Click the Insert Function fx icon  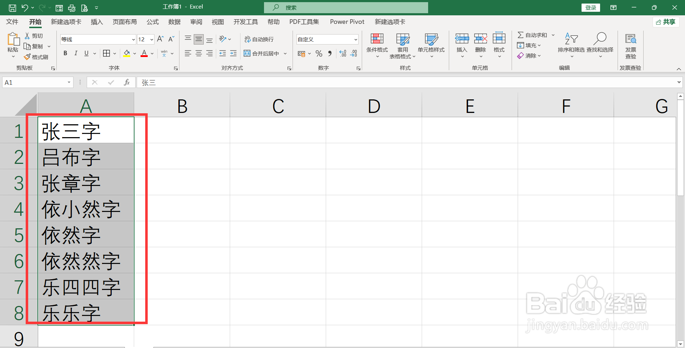127,82
